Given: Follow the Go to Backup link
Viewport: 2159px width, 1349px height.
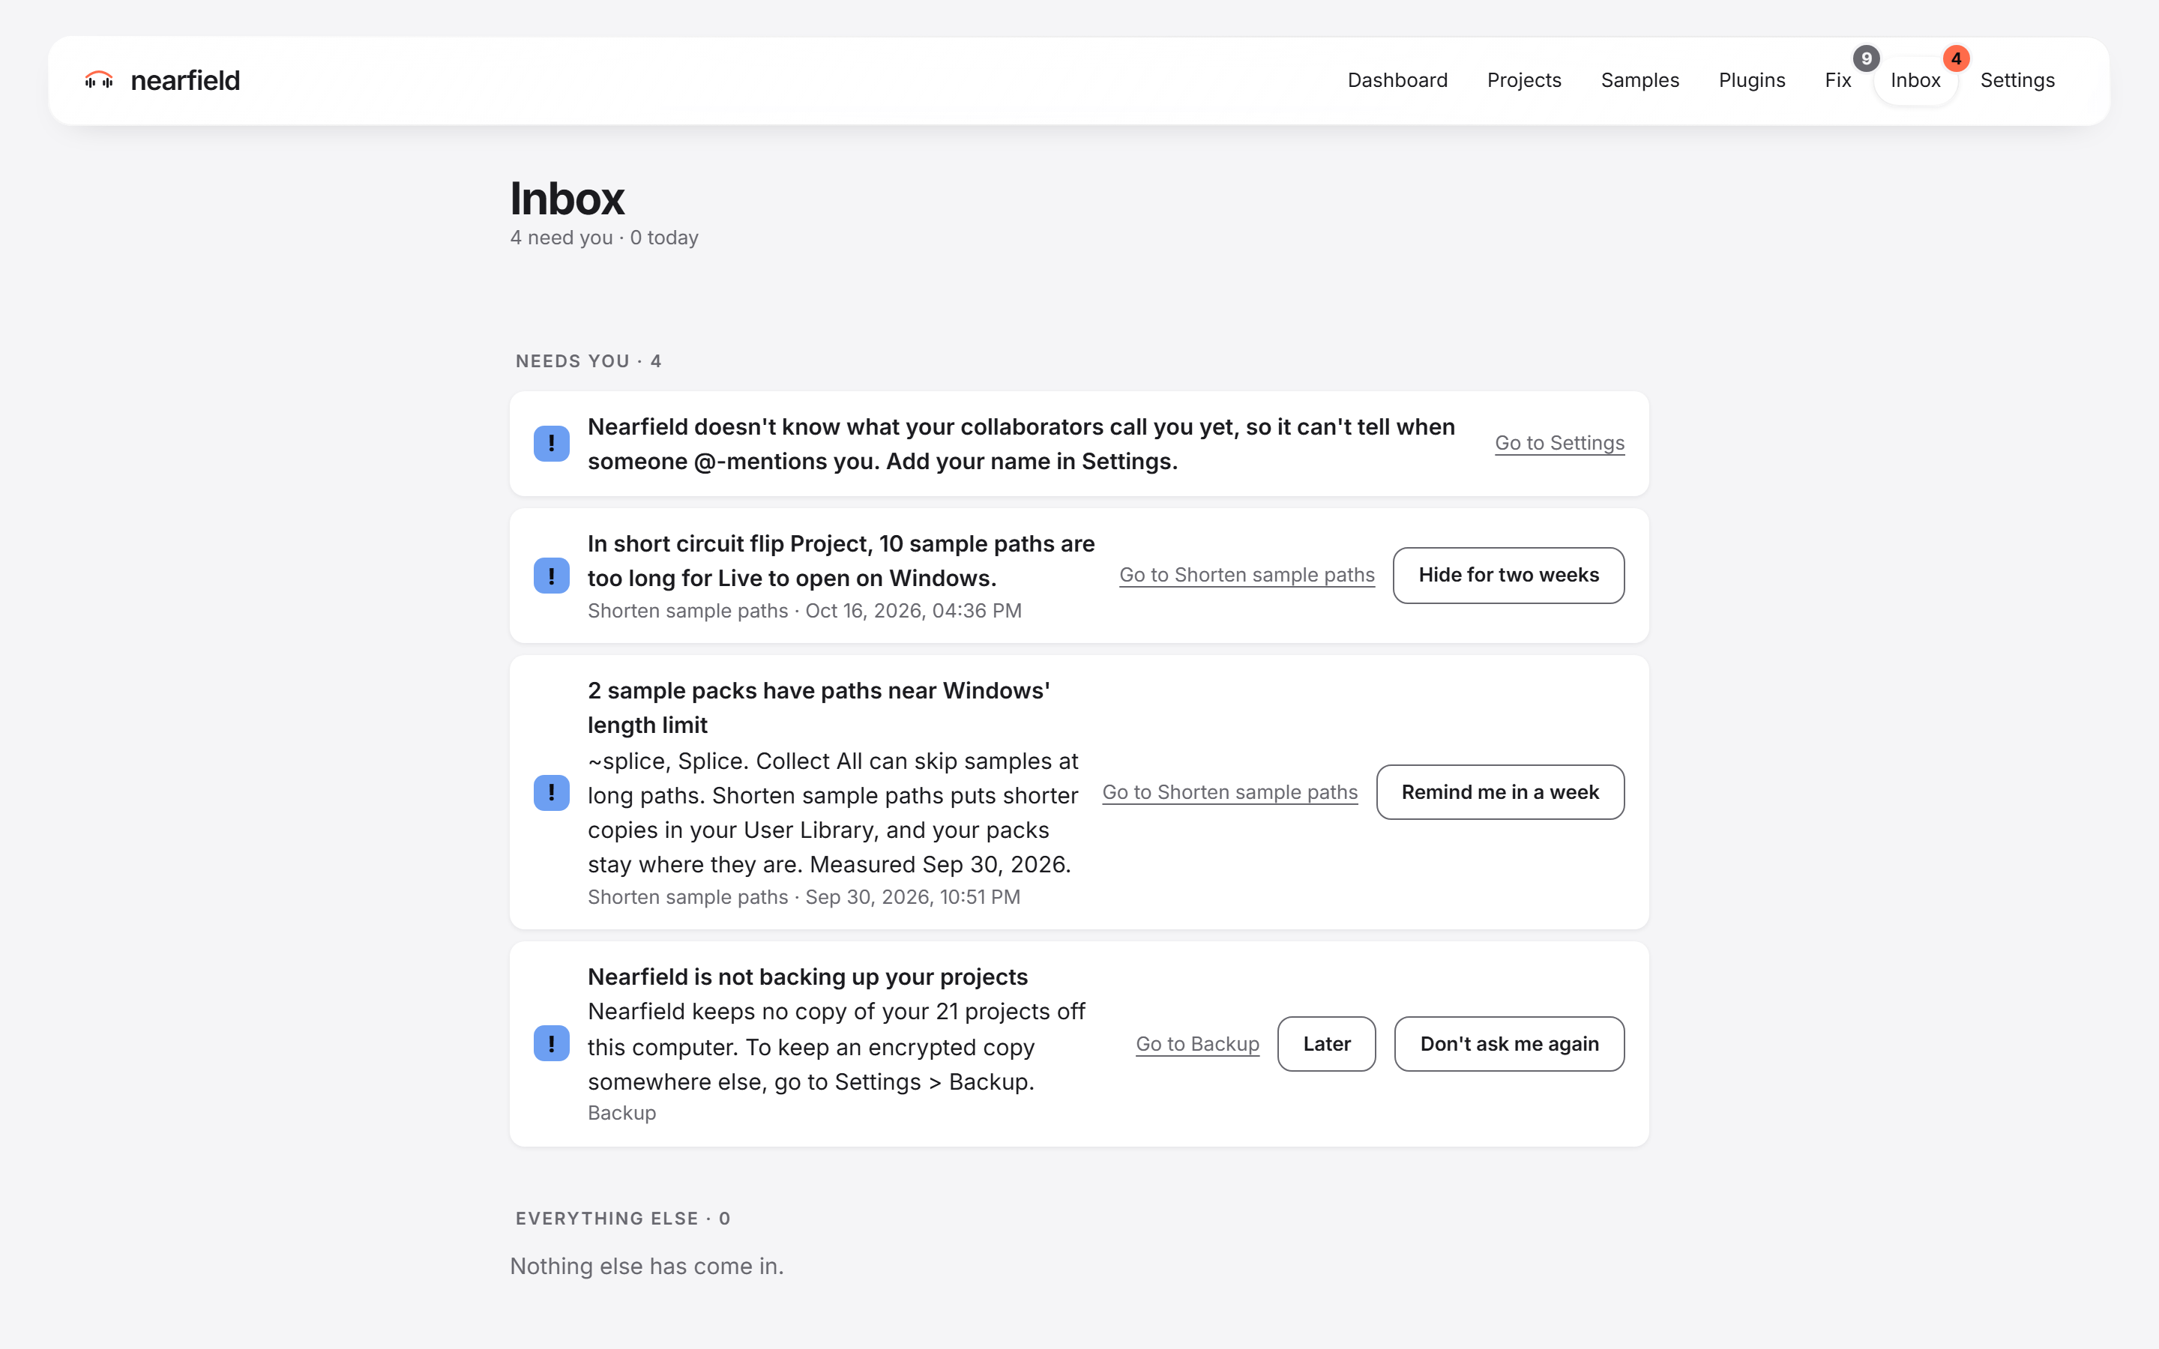Looking at the screenshot, I should pyautogui.click(x=1197, y=1044).
